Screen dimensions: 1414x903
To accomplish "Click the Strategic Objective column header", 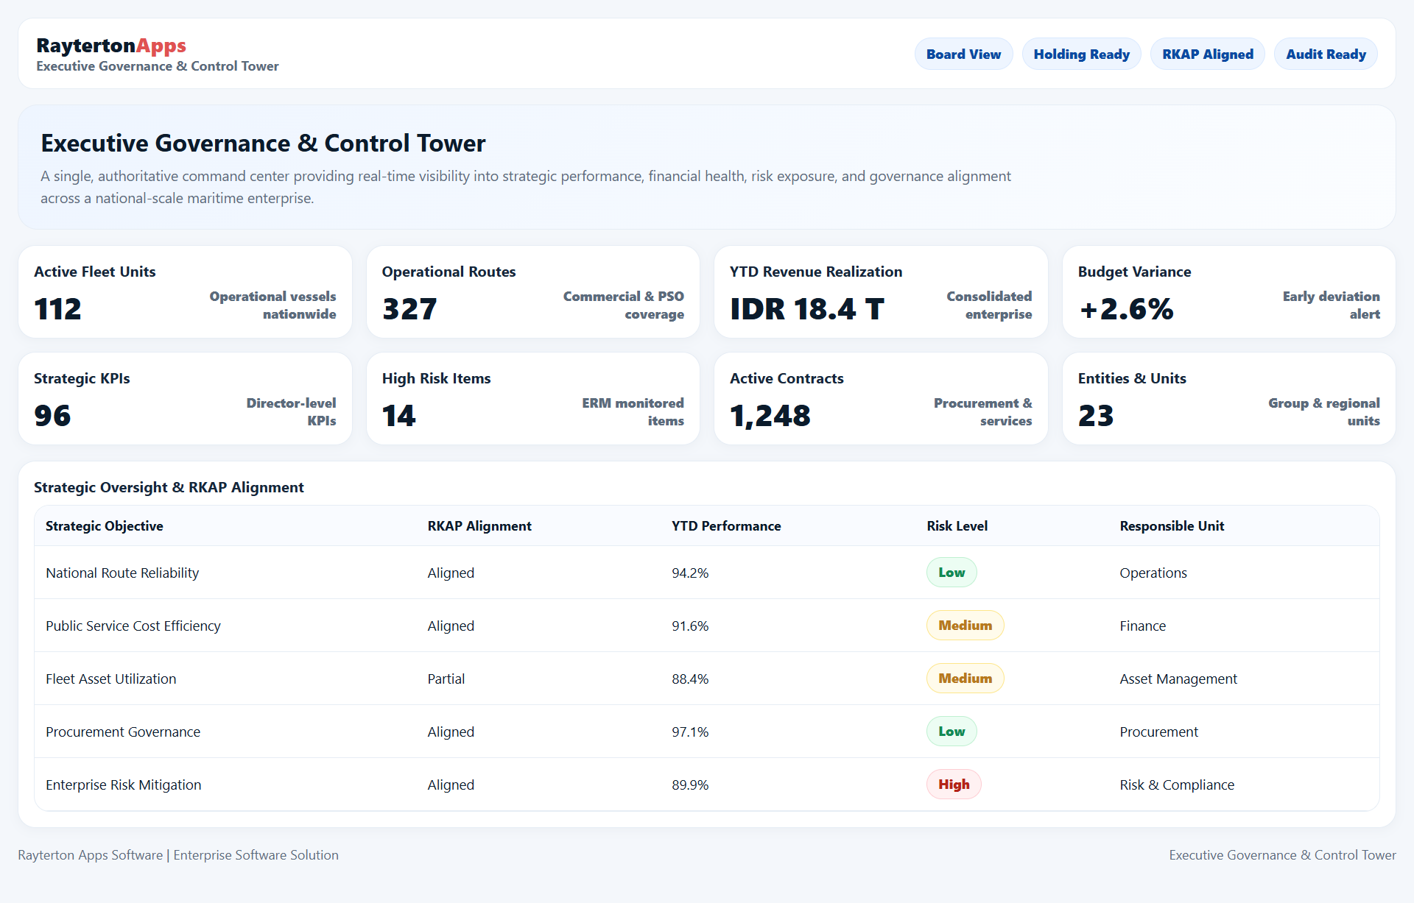I will 104,525.
